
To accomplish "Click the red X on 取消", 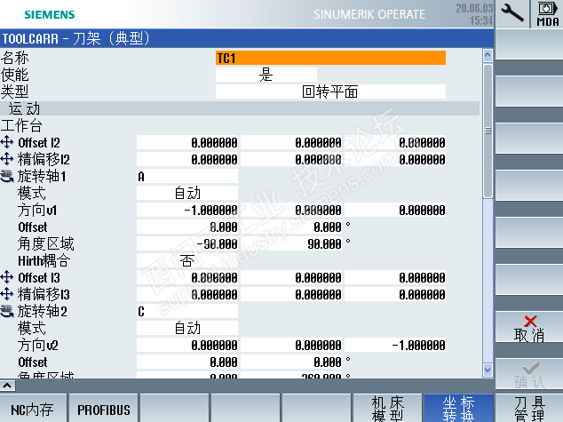I will 530,321.
